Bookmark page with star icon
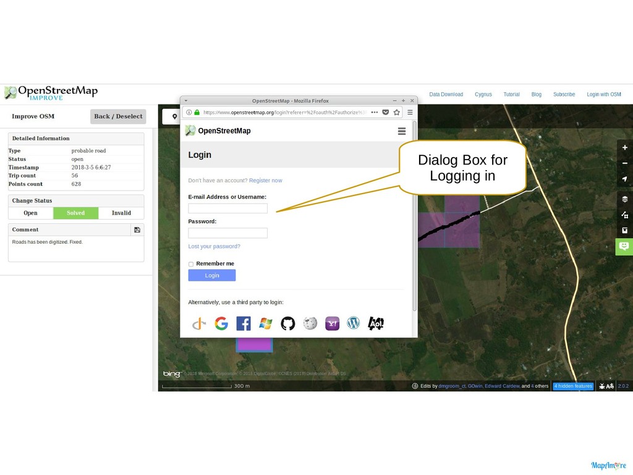 (x=397, y=113)
